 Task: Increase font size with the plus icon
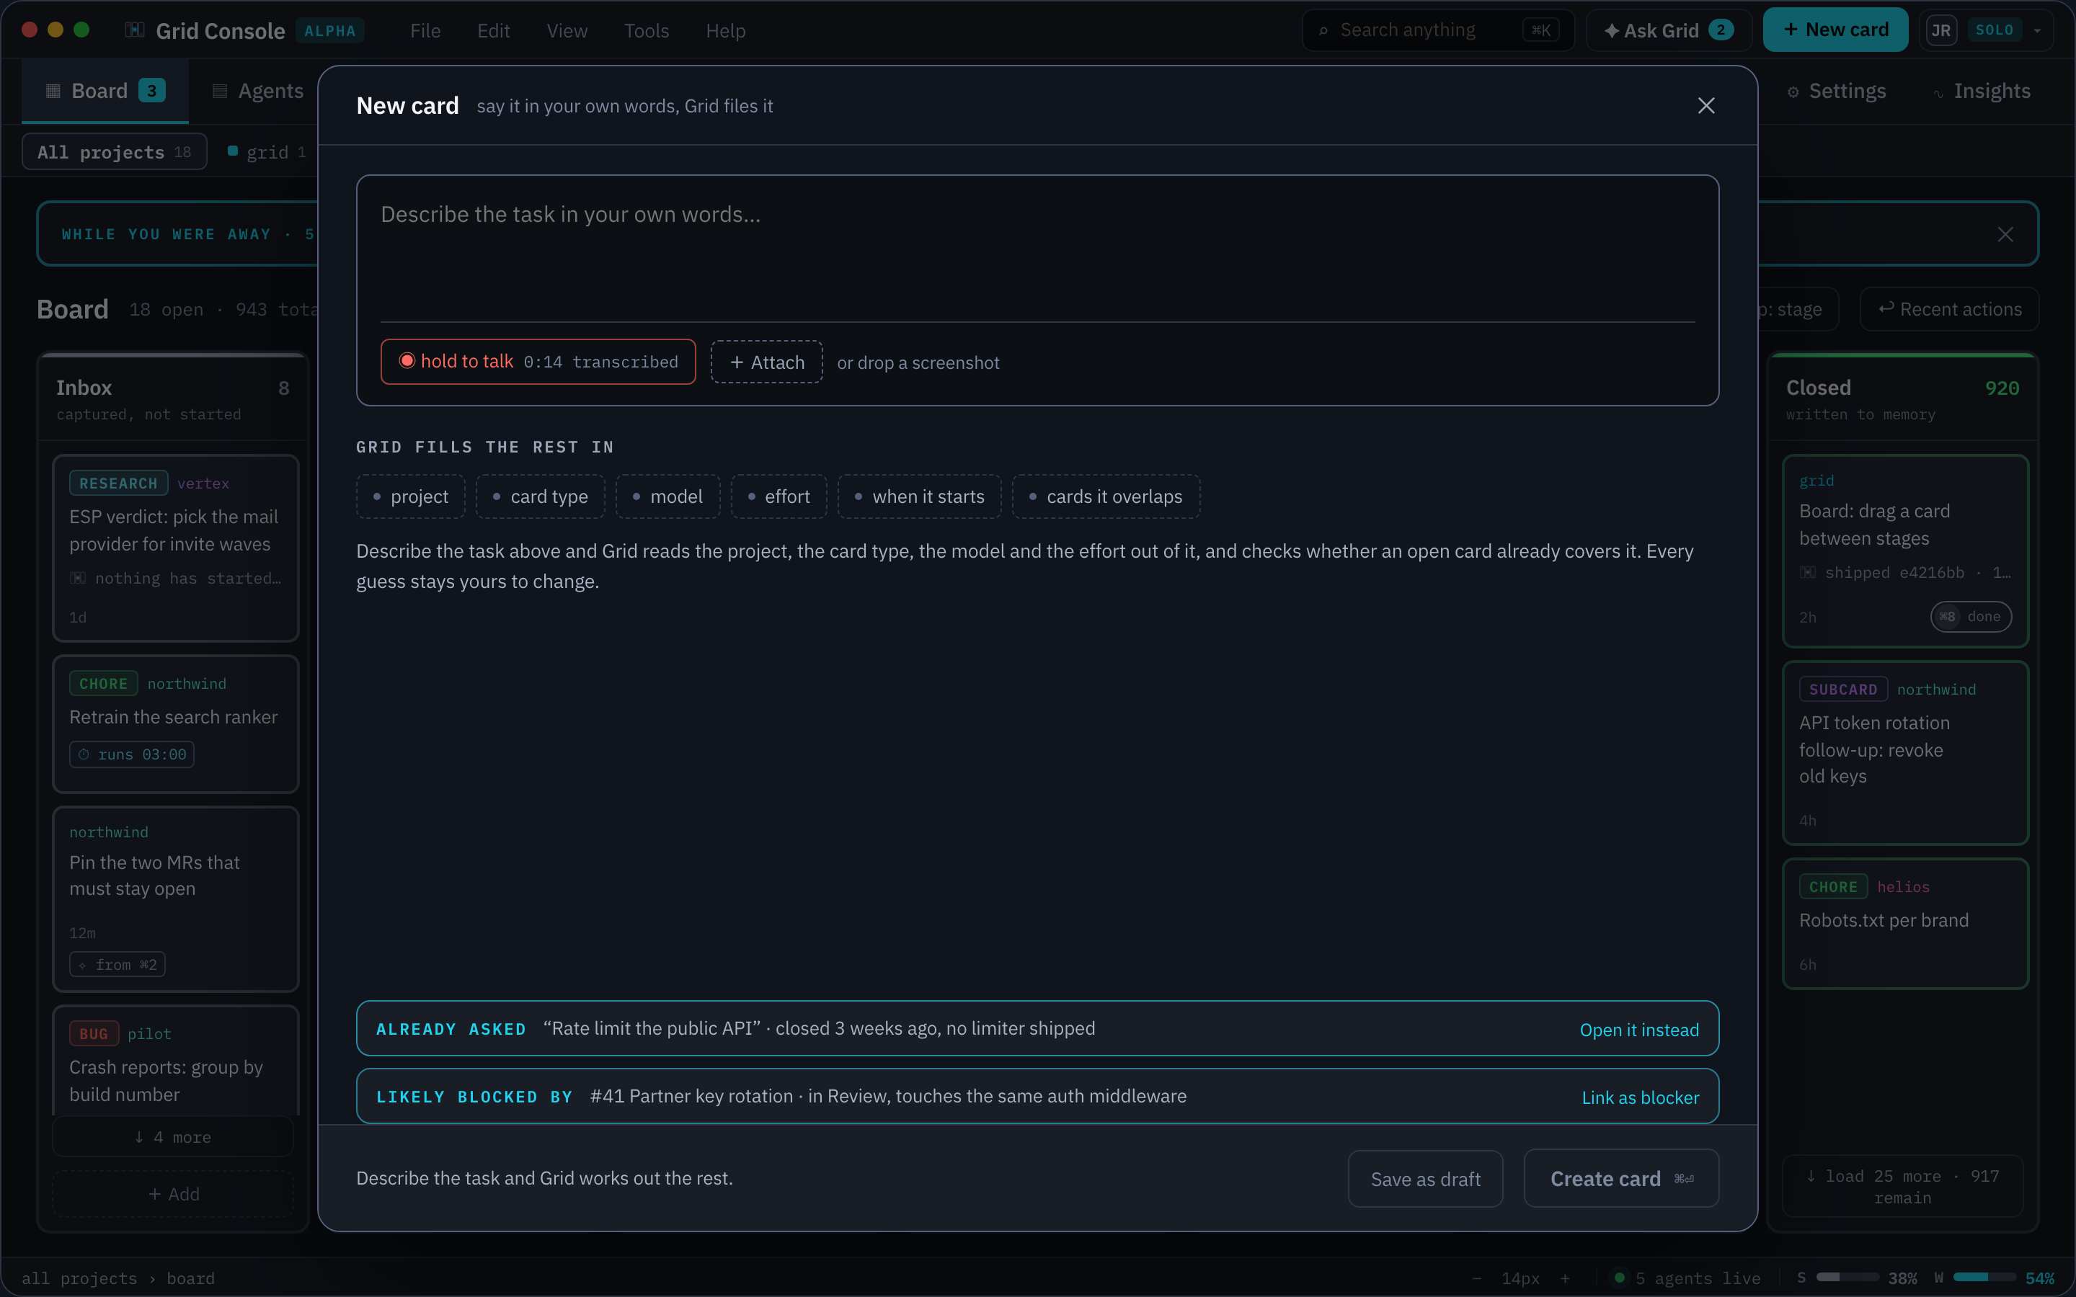coord(1565,1278)
